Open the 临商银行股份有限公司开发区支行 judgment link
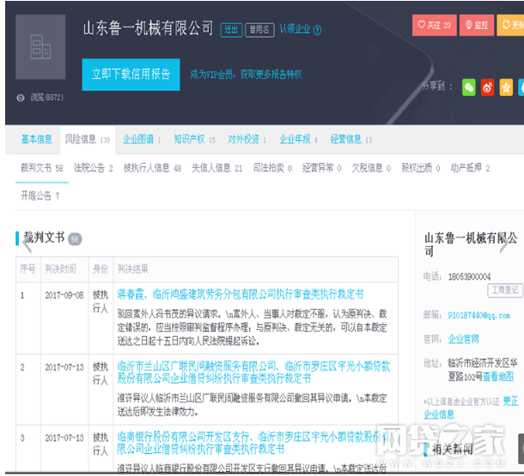Image resolution: width=524 pixels, height=476 pixels. [253, 443]
